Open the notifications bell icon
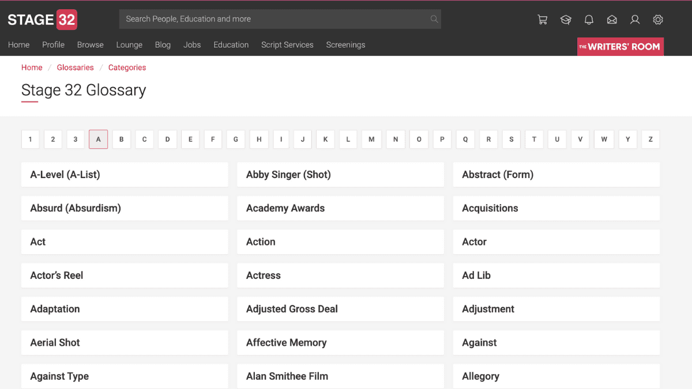Screen dimensions: 692x389 click(x=589, y=20)
